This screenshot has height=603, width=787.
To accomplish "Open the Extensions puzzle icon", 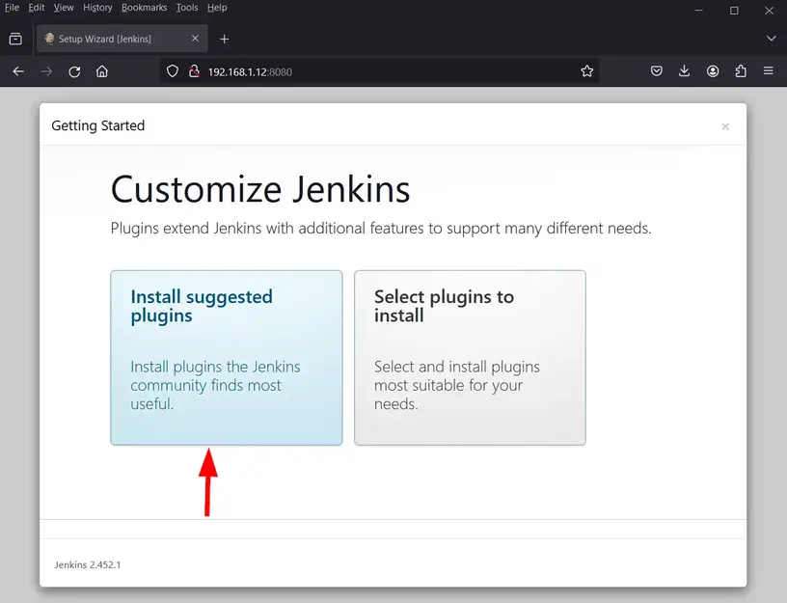I will click(x=741, y=71).
